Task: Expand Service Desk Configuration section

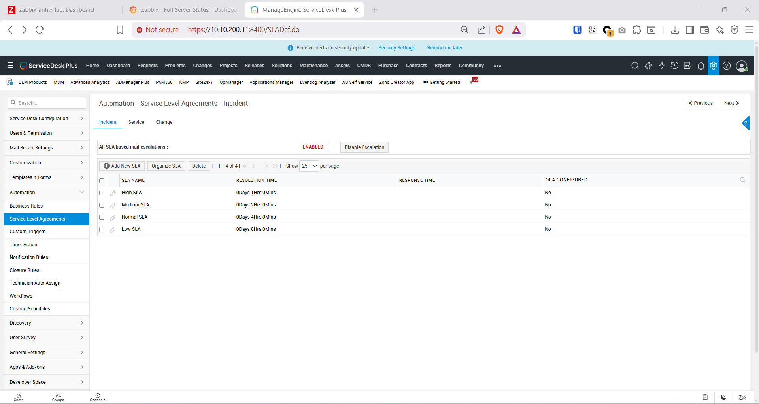Action: pos(46,119)
